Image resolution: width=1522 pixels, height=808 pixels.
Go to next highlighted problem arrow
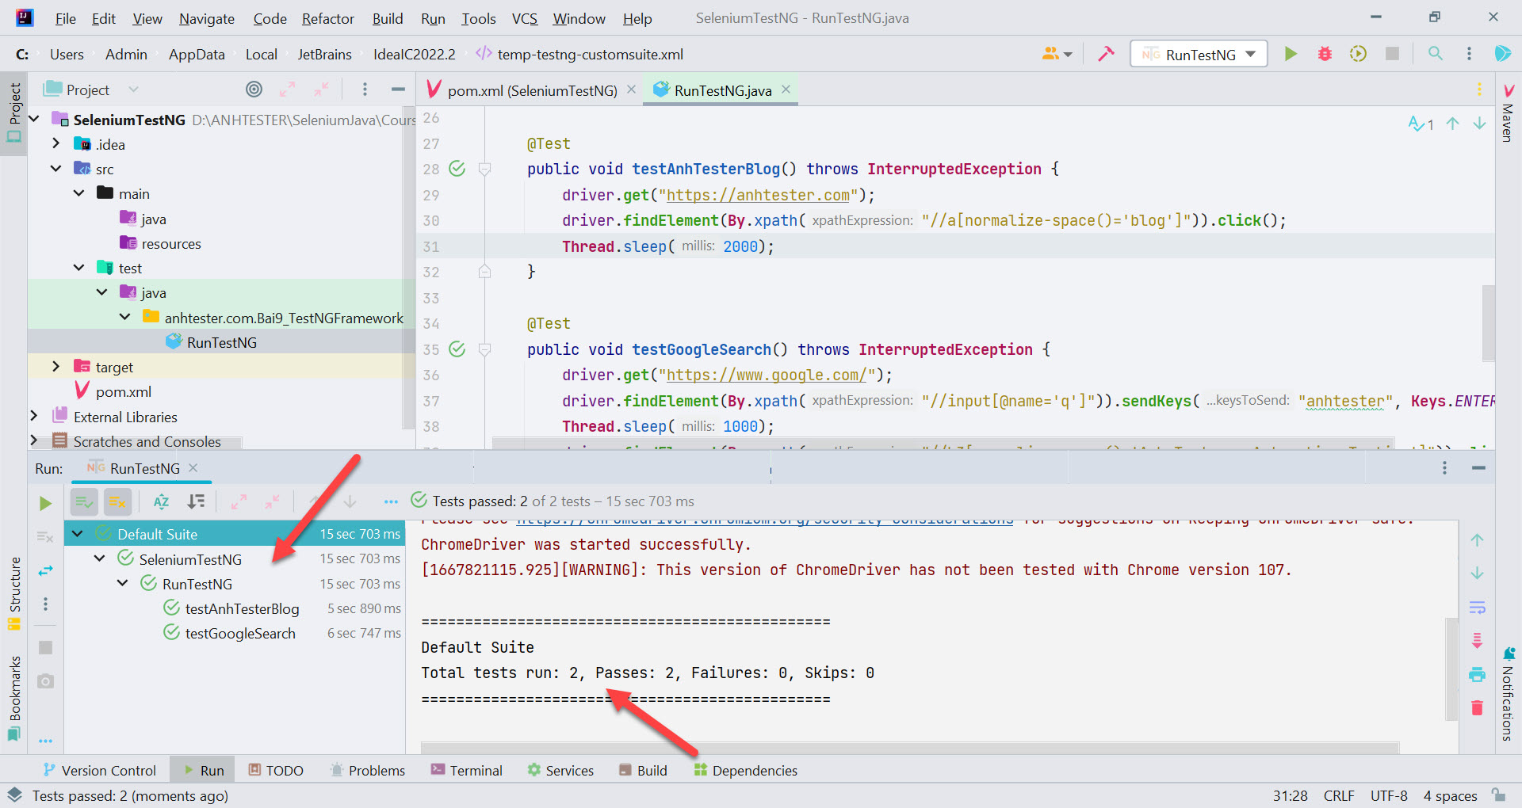pyautogui.click(x=1479, y=124)
